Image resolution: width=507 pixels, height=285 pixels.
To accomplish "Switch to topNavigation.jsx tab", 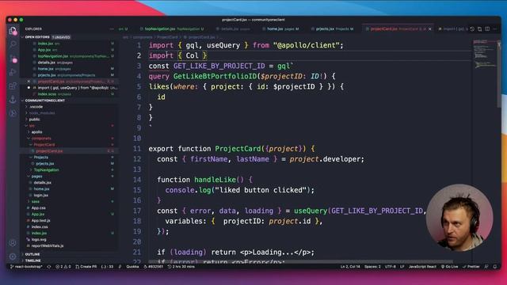I will click(172, 29).
